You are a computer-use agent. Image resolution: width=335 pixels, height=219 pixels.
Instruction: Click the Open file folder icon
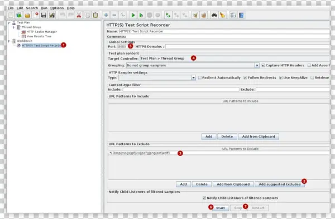coord(27,15)
